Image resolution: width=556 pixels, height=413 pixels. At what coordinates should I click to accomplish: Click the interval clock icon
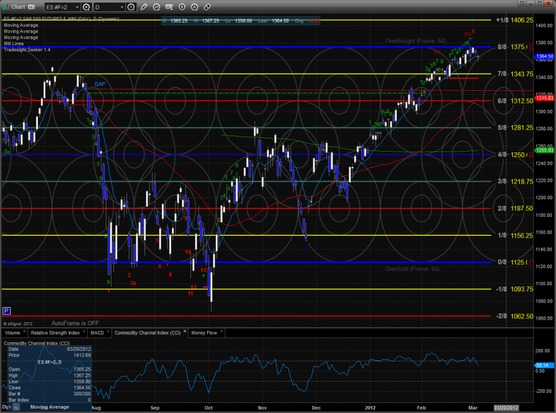[x=130, y=7]
